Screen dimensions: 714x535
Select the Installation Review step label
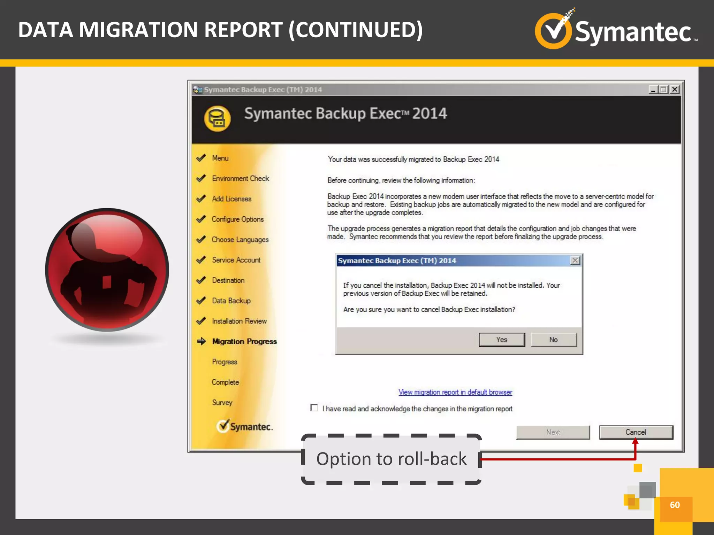tap(240, 321)
